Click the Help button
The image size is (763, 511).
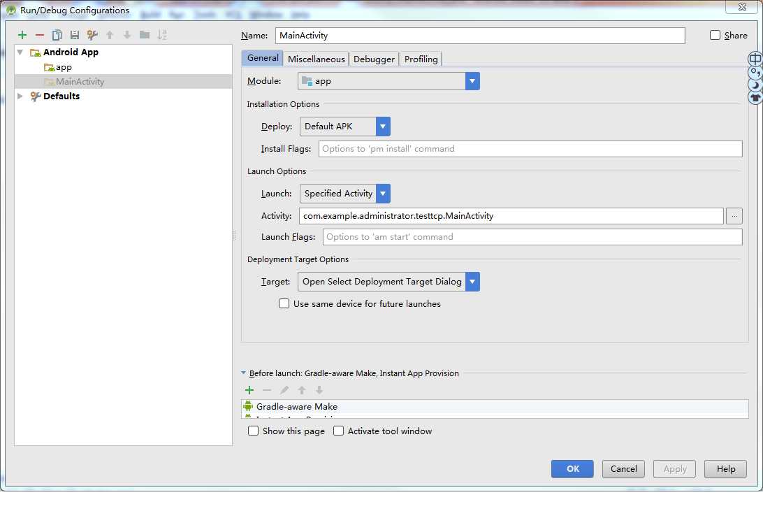click(725, 468)
